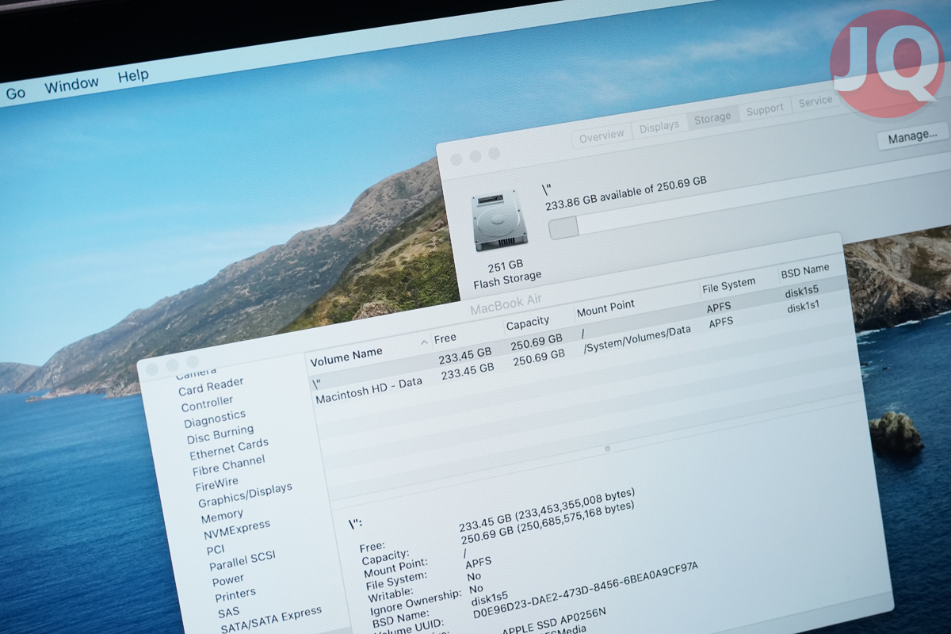
Task: Select "233.86 GB available of 250.69 GB" text
Action: click(626, 193)
